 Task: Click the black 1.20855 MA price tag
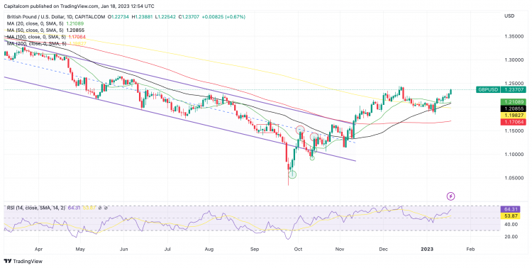pyautogui.click(x=513, y=109)
